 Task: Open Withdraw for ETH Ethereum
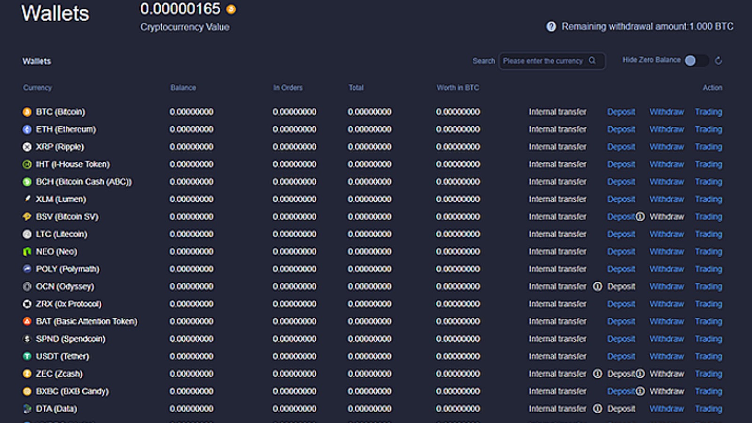[x=666, y=129]
